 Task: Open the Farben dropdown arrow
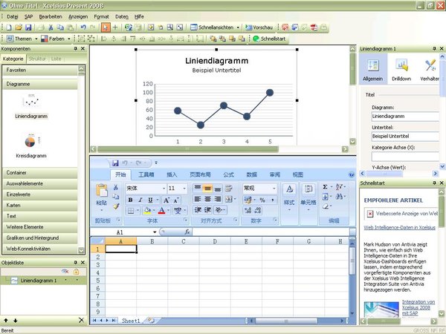(x=69, y=39)
